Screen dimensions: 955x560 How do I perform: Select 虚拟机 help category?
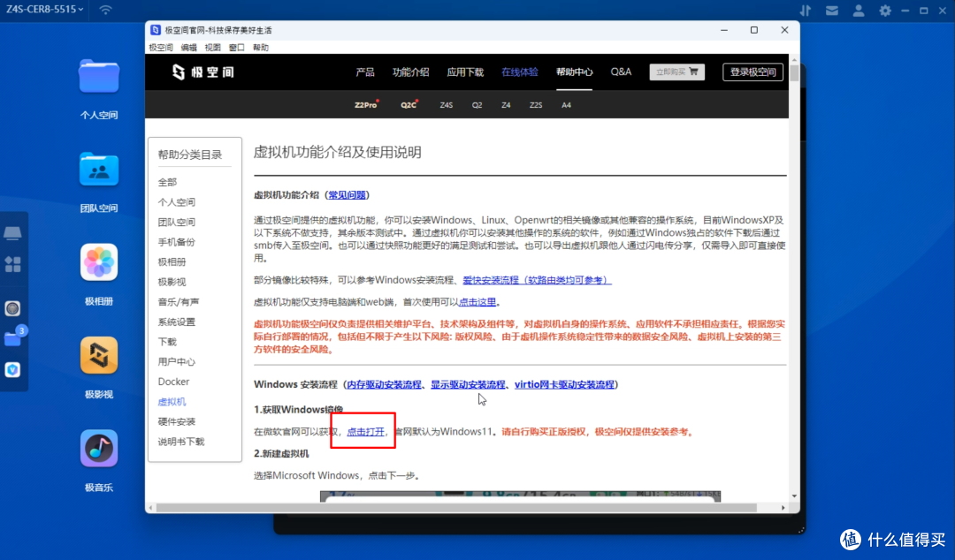coord(172,402)
